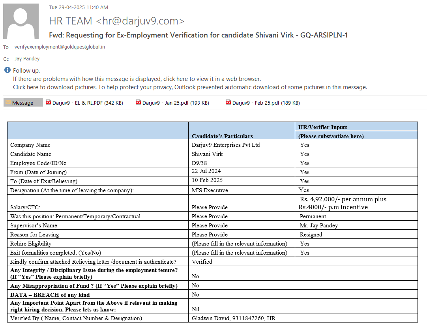Click Yes in Exit formalities row
The image size is (427, 330).
click(x=304, y=252)
